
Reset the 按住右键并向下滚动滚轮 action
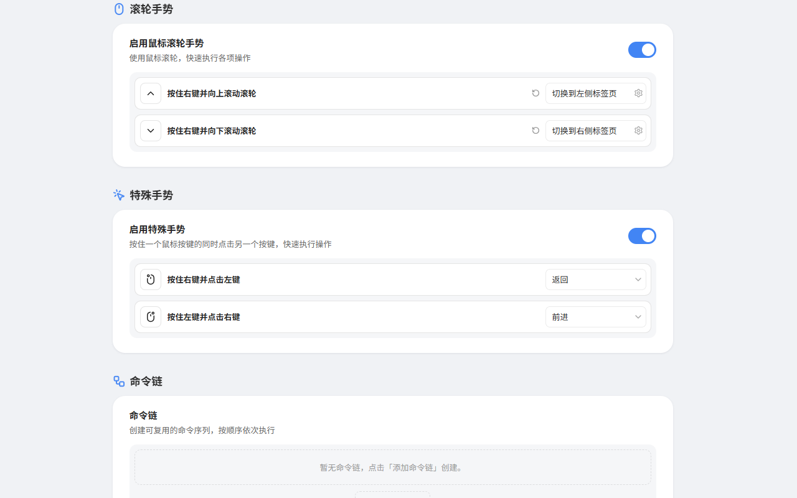(x=535, y=131)
